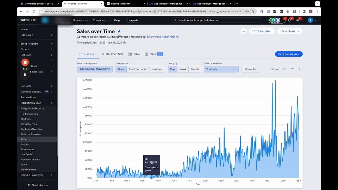Open Sales Overview in sidebar
Screen dimensions: 338x190
[29, 124]
